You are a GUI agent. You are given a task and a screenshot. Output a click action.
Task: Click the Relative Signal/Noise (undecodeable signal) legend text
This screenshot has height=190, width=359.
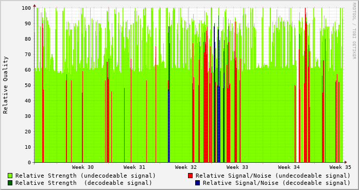click(x=273, y=176)
